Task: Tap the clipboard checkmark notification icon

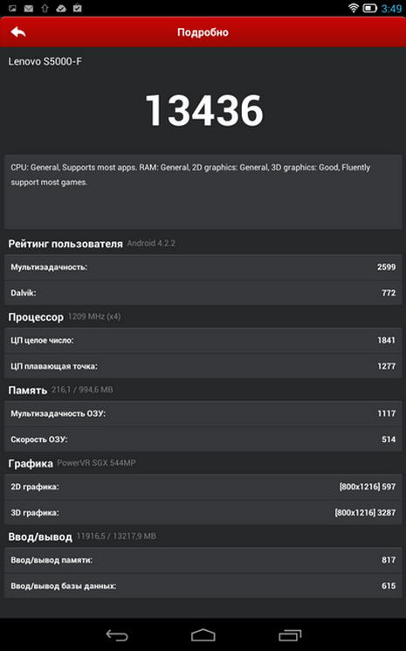Action: (x=78, y=8)
